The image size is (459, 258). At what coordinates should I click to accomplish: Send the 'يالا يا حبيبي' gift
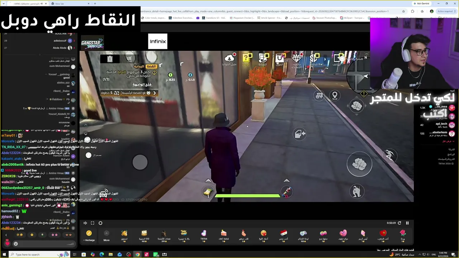(x=184, y=235)
